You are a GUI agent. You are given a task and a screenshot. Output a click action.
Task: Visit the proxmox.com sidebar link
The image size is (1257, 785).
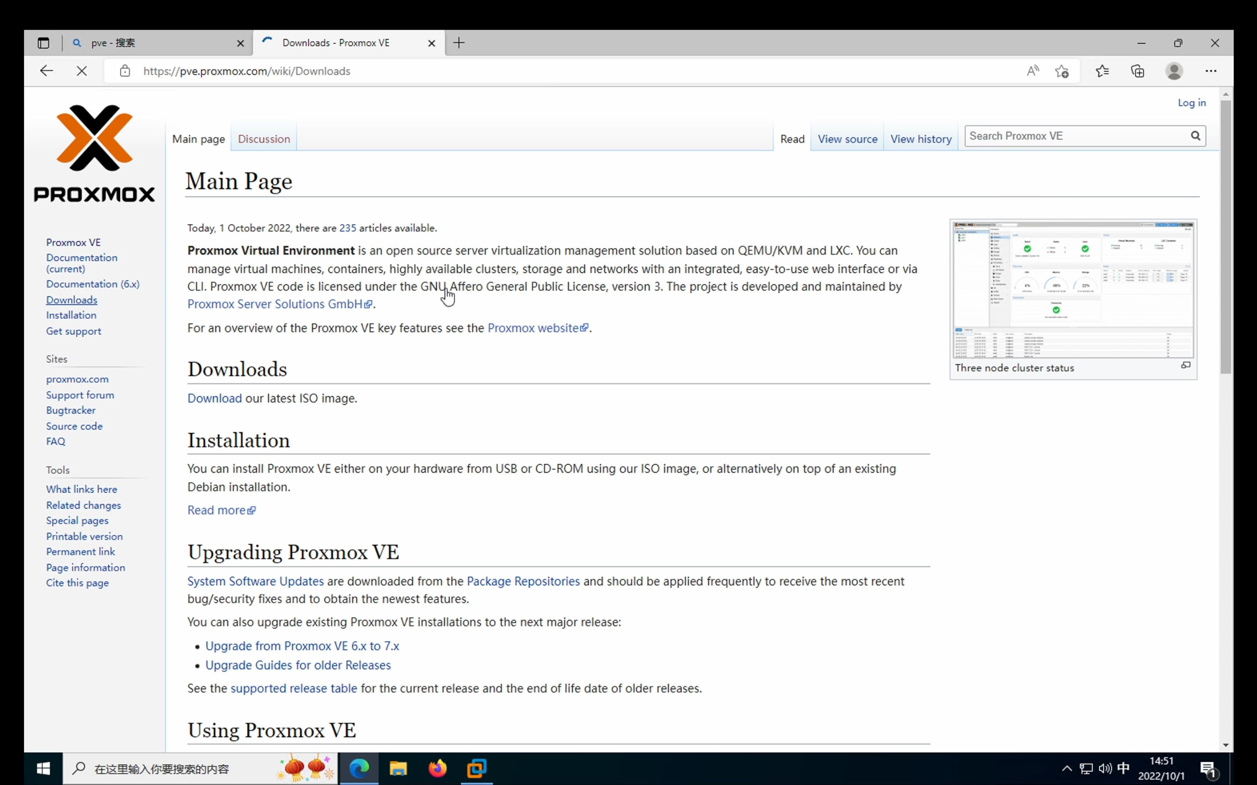(x=77, y=379)
